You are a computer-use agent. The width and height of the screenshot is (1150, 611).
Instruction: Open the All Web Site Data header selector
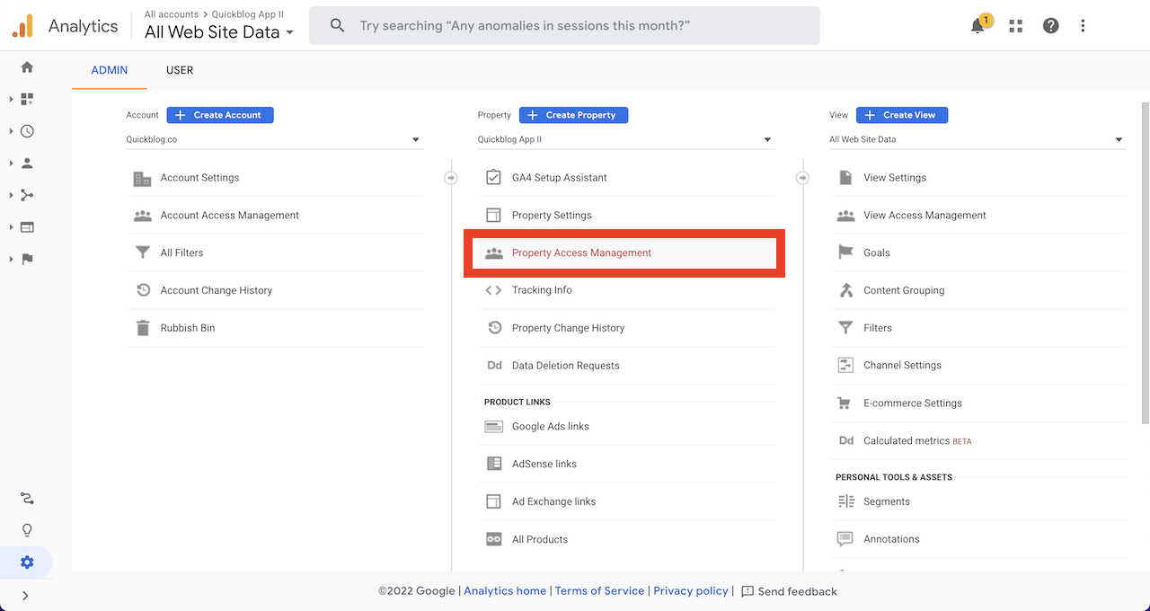click(219, 32)
